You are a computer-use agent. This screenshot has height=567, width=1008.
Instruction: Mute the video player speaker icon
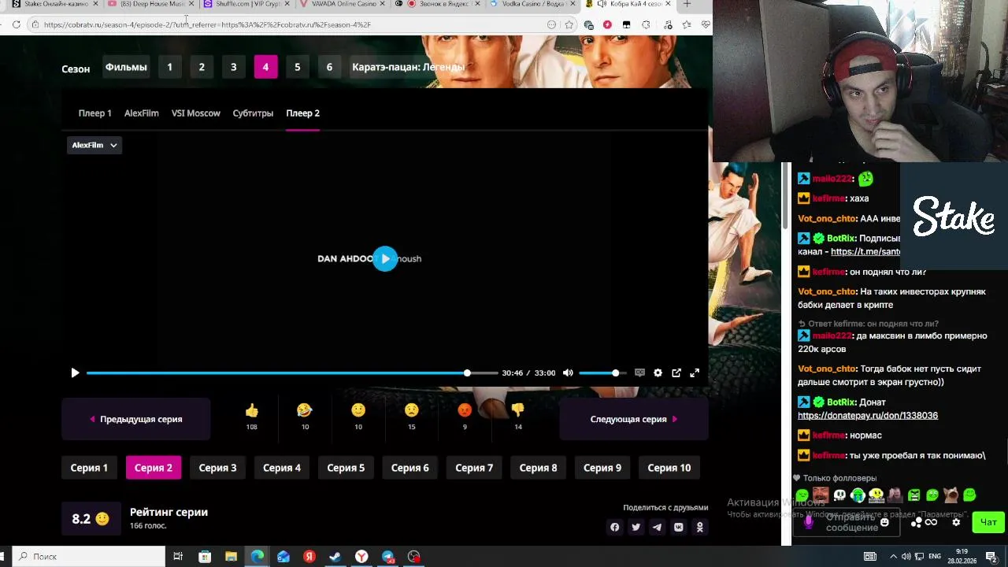tap(568, 372)
